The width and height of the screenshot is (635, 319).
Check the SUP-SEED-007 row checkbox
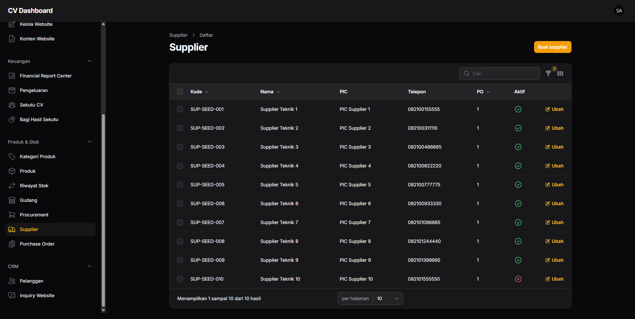pyautogui.click(x=180, y=222)
